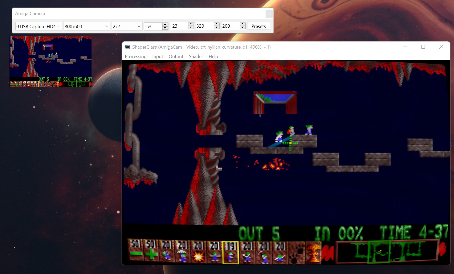The width and height of the screenshot is (454, 274).
Task: Increase the 320 width value
Action: (217, 24)
